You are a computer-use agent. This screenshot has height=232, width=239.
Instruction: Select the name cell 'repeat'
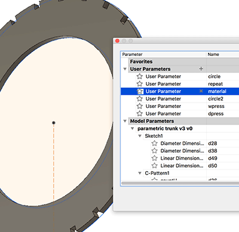(215, 84)
